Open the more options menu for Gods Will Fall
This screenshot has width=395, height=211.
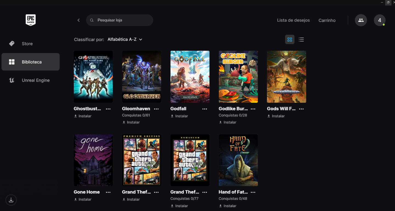301,109
